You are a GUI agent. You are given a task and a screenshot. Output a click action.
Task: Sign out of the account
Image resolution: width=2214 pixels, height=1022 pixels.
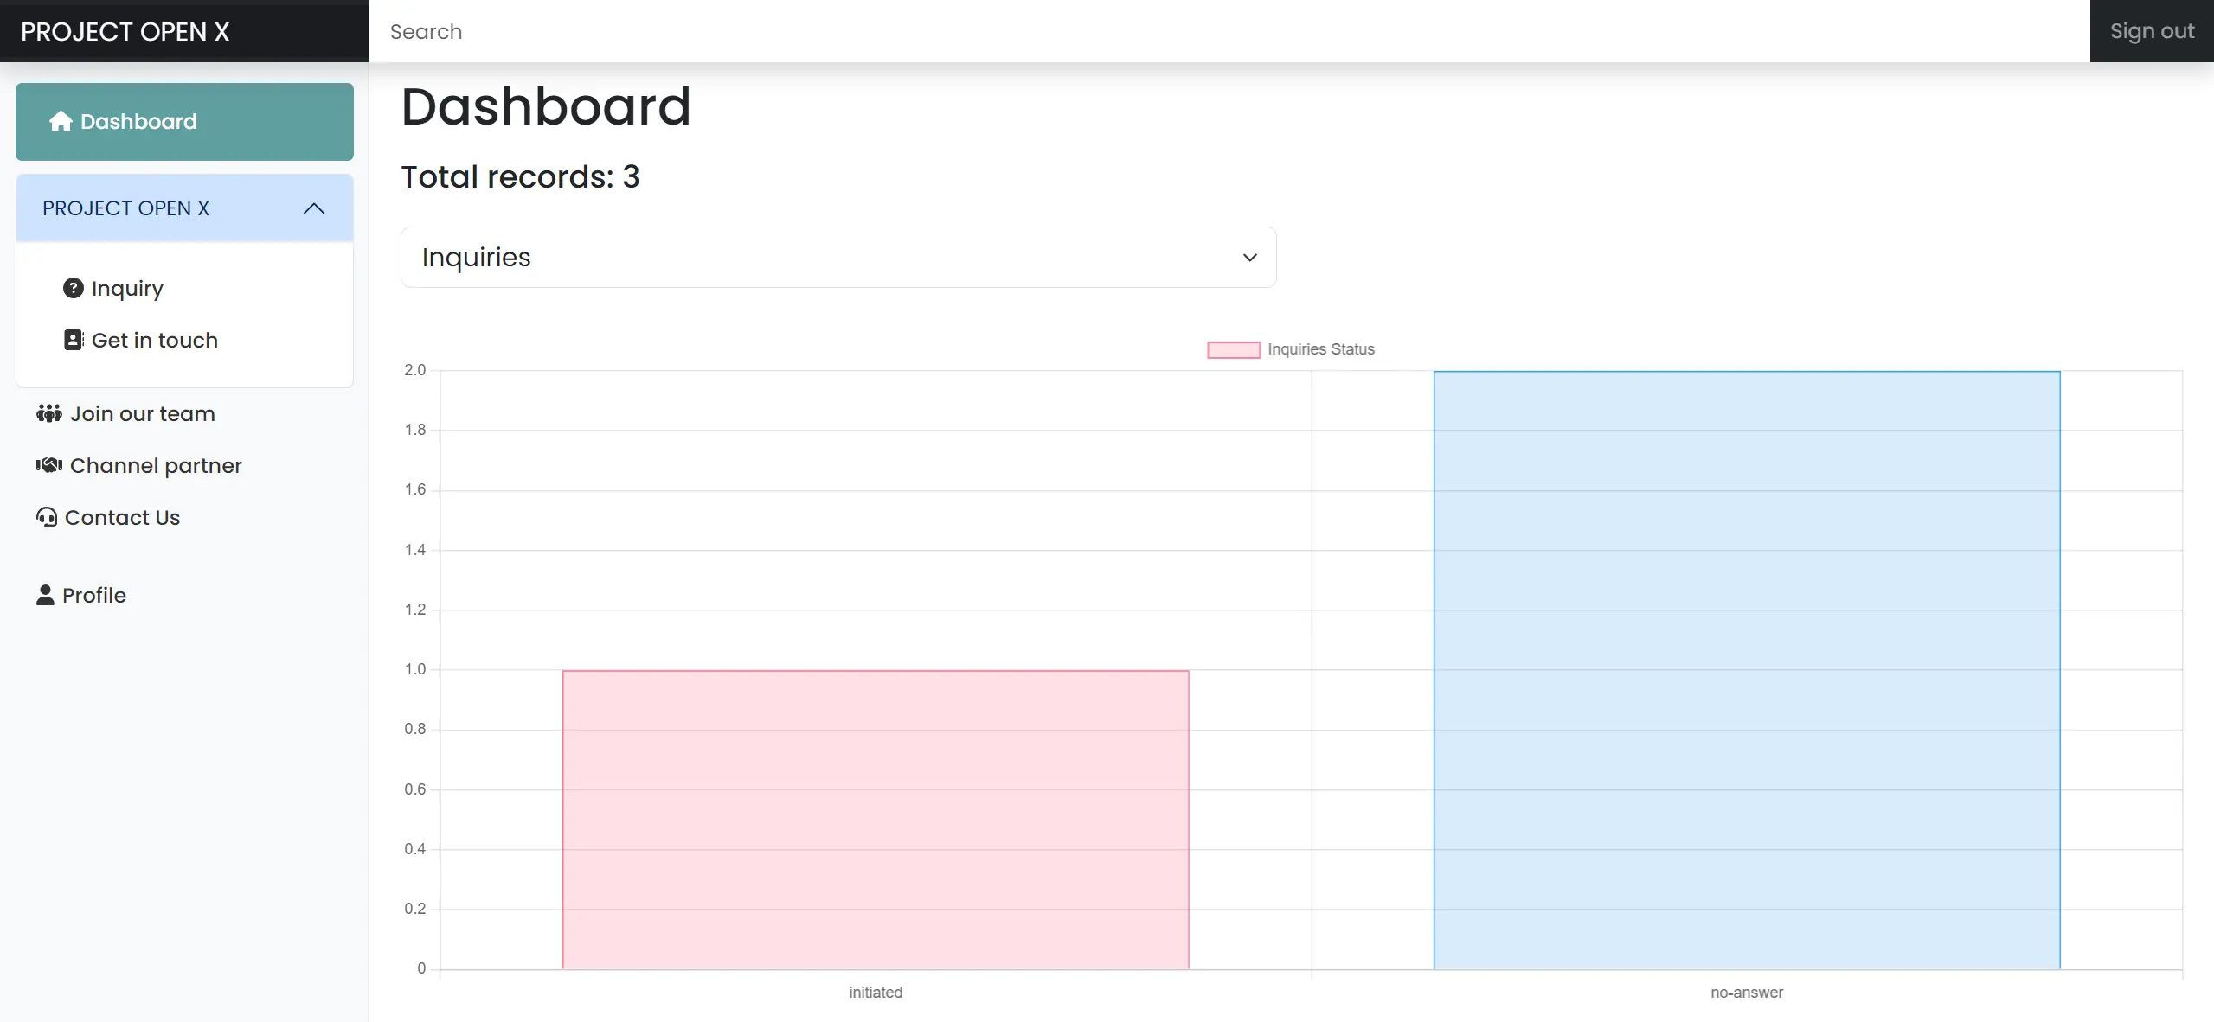pos(2152,31)
